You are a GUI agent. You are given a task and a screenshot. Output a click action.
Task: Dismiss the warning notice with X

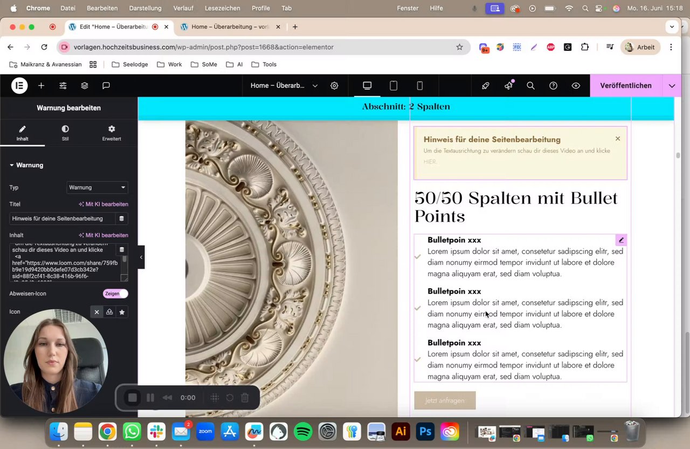pyautogui.click(x=618, y=139)
